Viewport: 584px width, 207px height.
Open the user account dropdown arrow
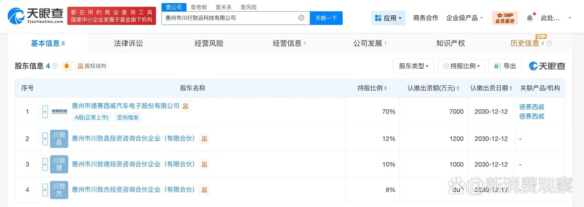pos(570,18)
